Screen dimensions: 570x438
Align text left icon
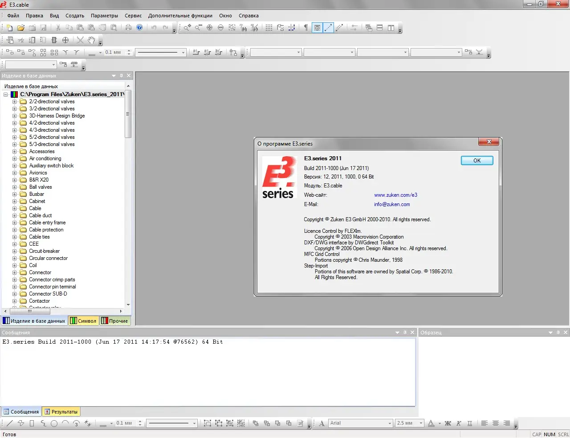pos(484,423)
